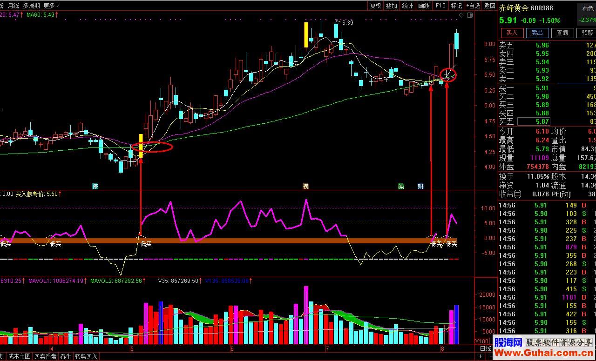Switch to 买卖看盘 tab
The height and width of the screenshot is (361, 596).
click(45, 356)
